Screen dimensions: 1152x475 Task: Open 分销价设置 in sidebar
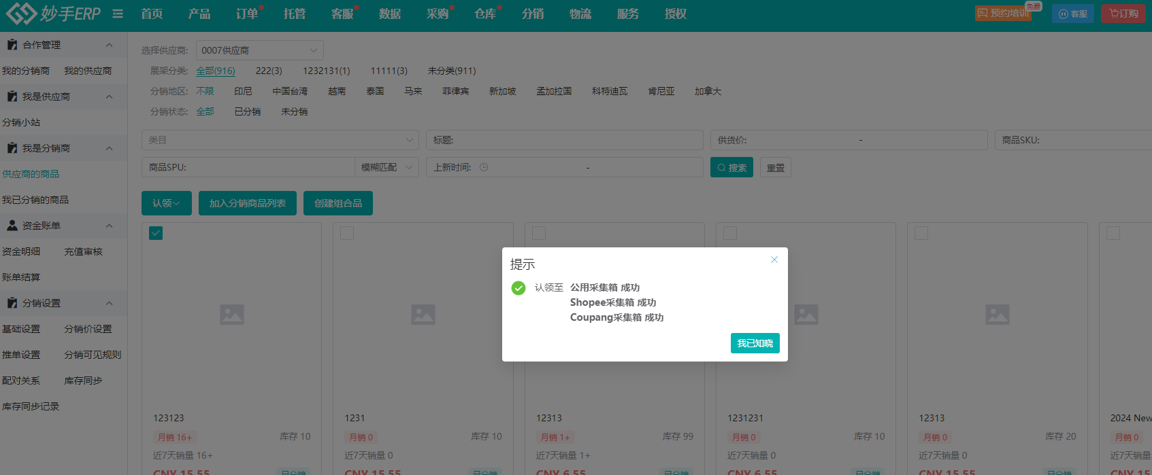[x=88, y=329]
